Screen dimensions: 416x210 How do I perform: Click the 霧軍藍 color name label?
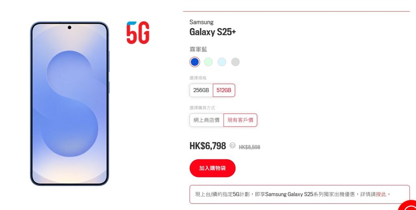pos(198,49)
